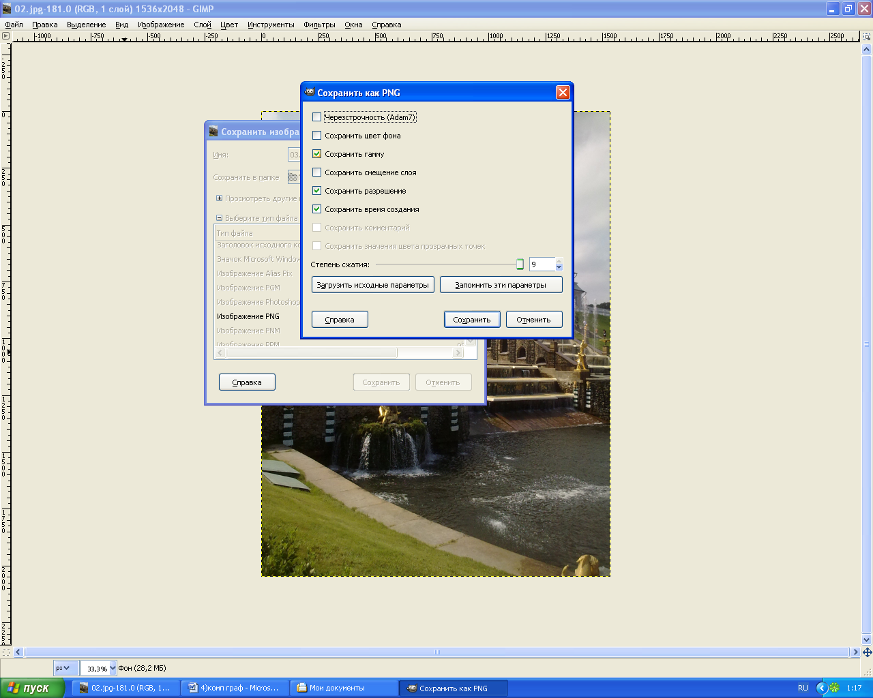The height and width of the screenshot is (698, 873).
Task: Open main window 'Справка' menu
Action: (387, 25)
